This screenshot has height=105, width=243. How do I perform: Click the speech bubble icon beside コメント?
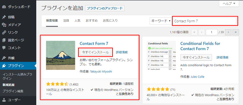click(4, 48)
